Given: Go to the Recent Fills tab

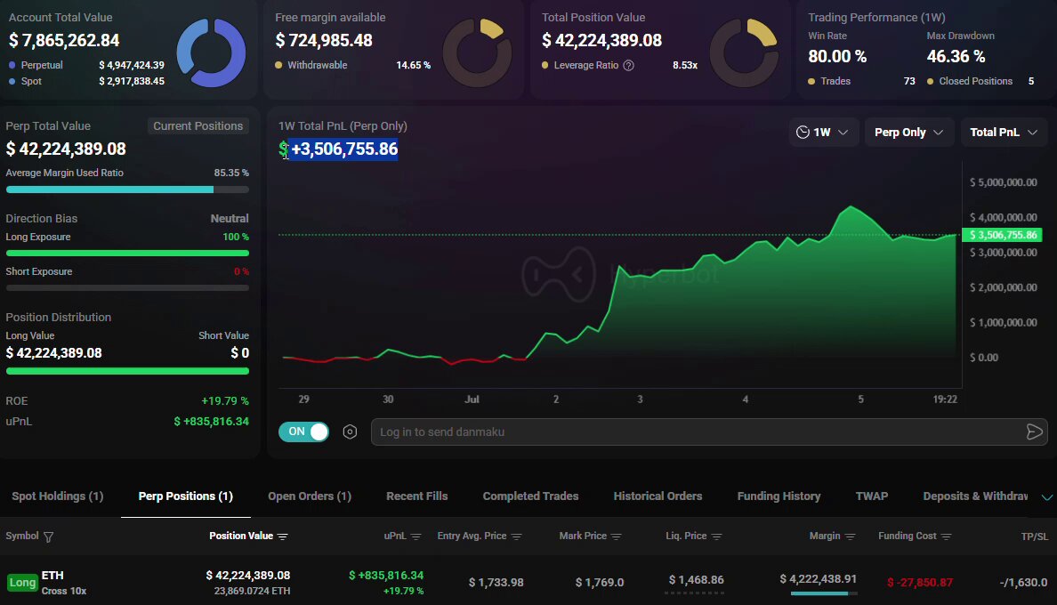Looking at the screenshot, I should pyautogui.click(x=416, y=496).
